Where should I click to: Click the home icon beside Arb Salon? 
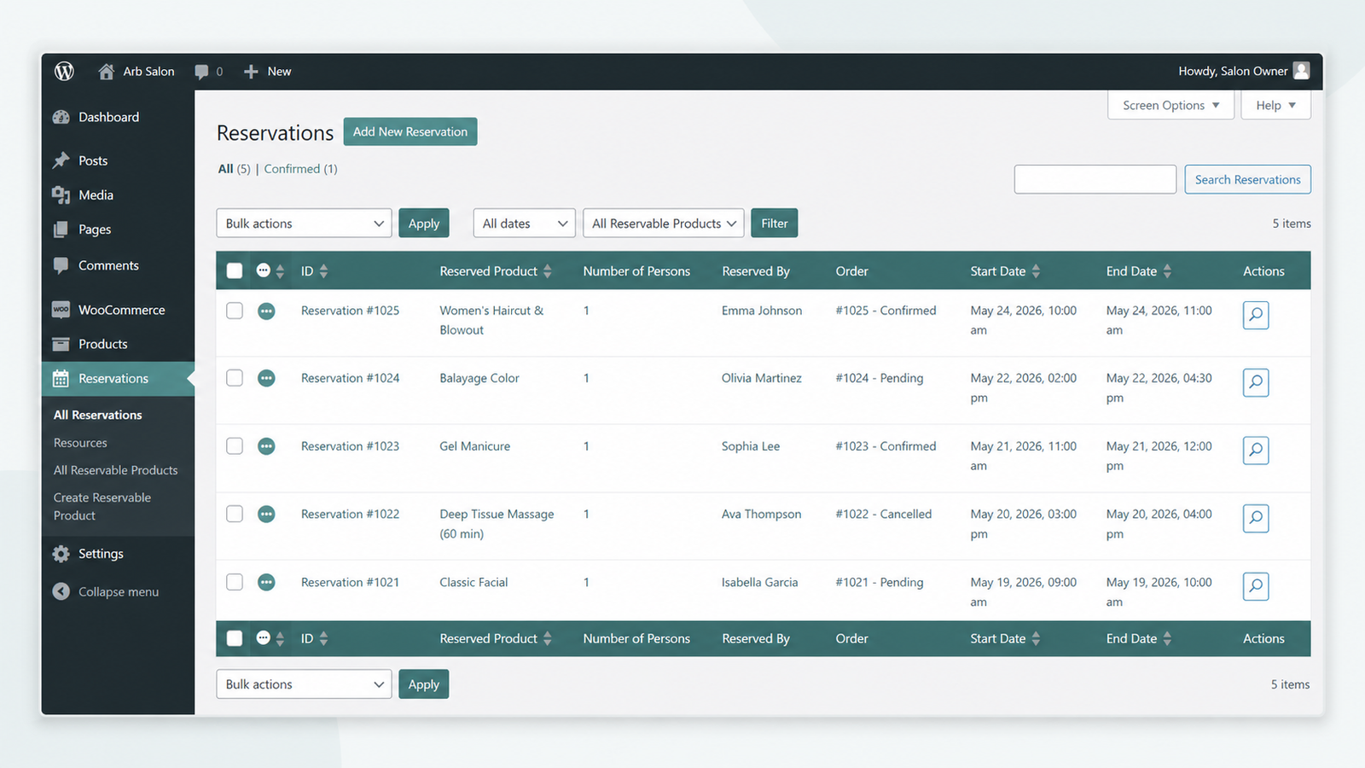tap(106, 72)
